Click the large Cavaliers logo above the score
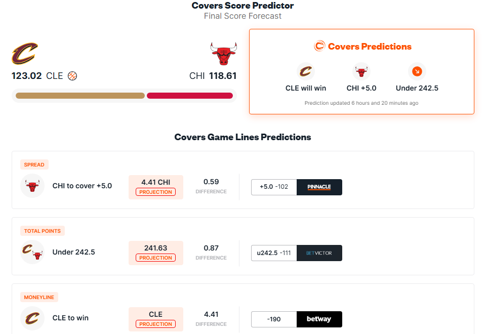 pyautogui.click(x=25, y=54)
